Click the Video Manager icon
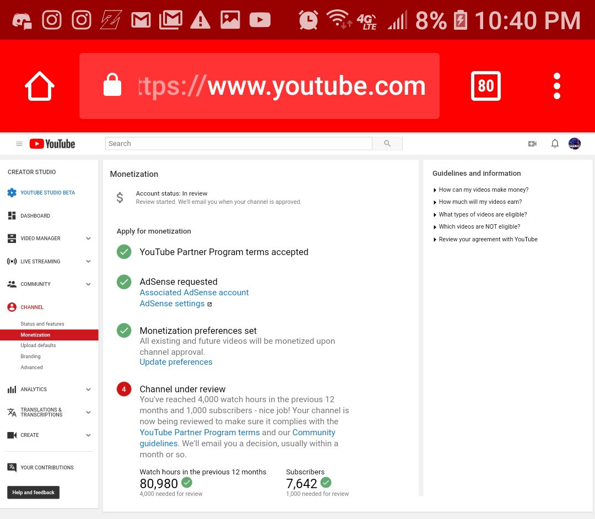Viewport: 595px width, 519px height. 12,238
